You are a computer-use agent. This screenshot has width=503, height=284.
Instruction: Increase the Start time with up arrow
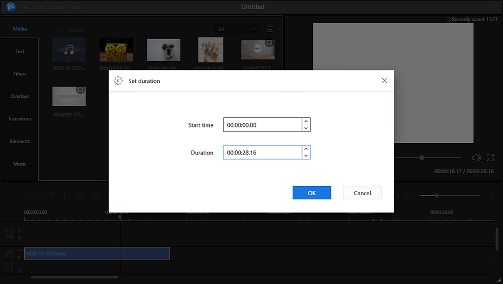[306, 121]
